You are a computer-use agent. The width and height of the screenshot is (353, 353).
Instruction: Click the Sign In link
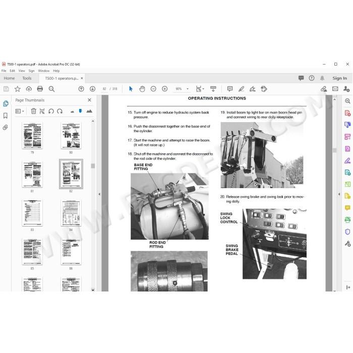point(339,78)
